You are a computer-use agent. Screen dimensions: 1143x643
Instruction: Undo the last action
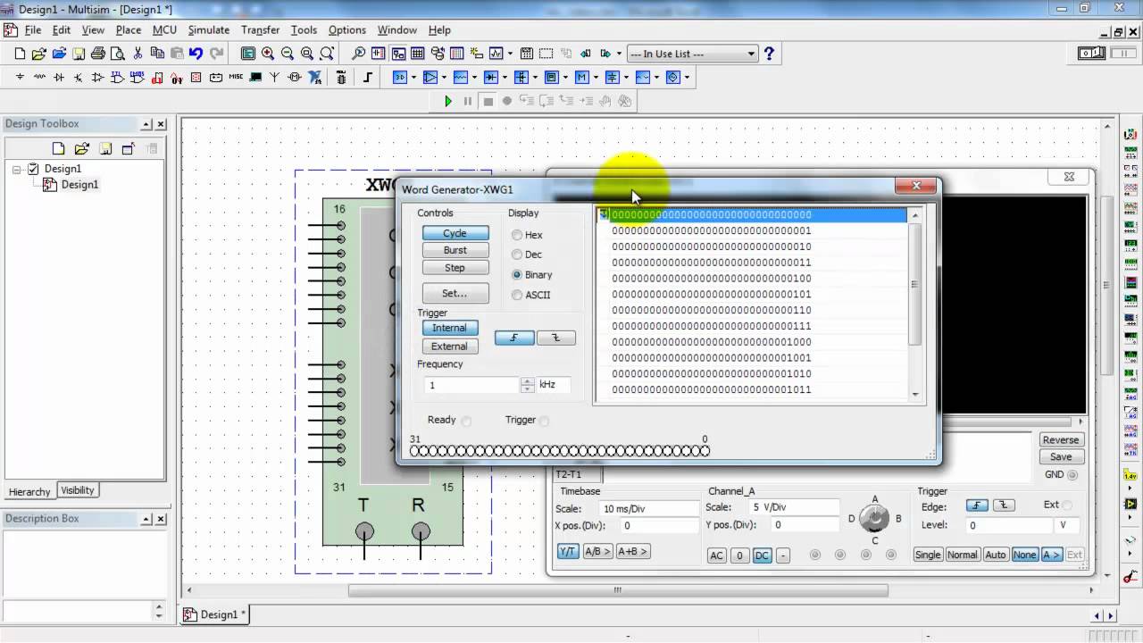(x=196, y=54)
